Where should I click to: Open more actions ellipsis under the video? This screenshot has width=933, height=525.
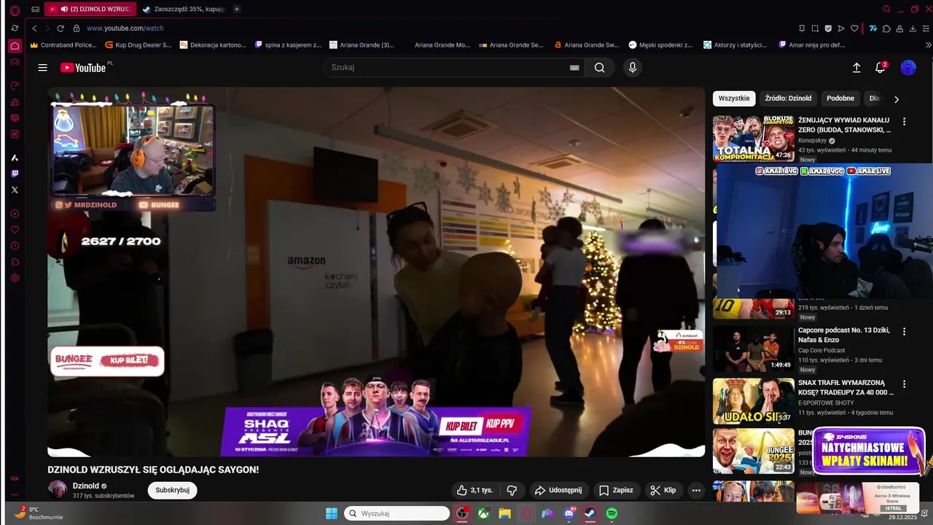point(696,490)
